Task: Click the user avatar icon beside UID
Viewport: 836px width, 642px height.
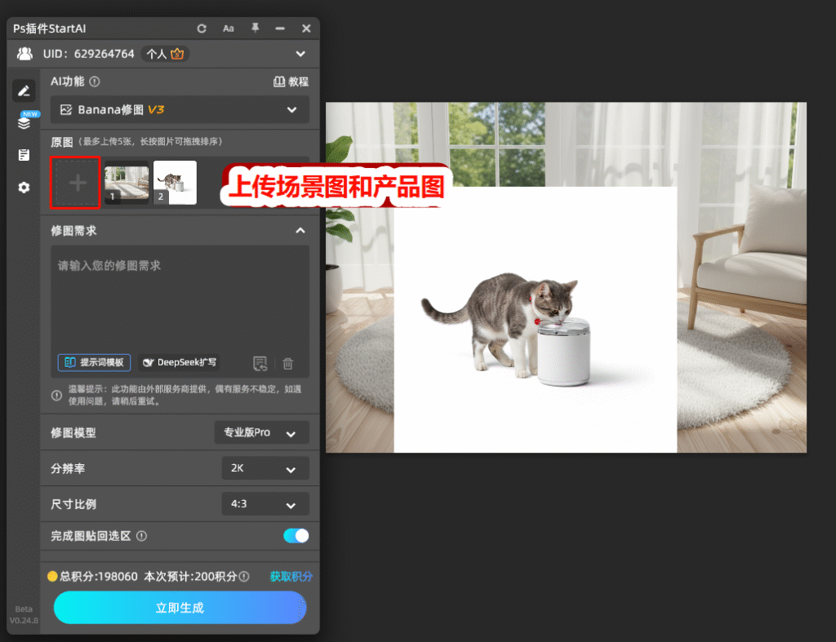Action: pos(24,54)
